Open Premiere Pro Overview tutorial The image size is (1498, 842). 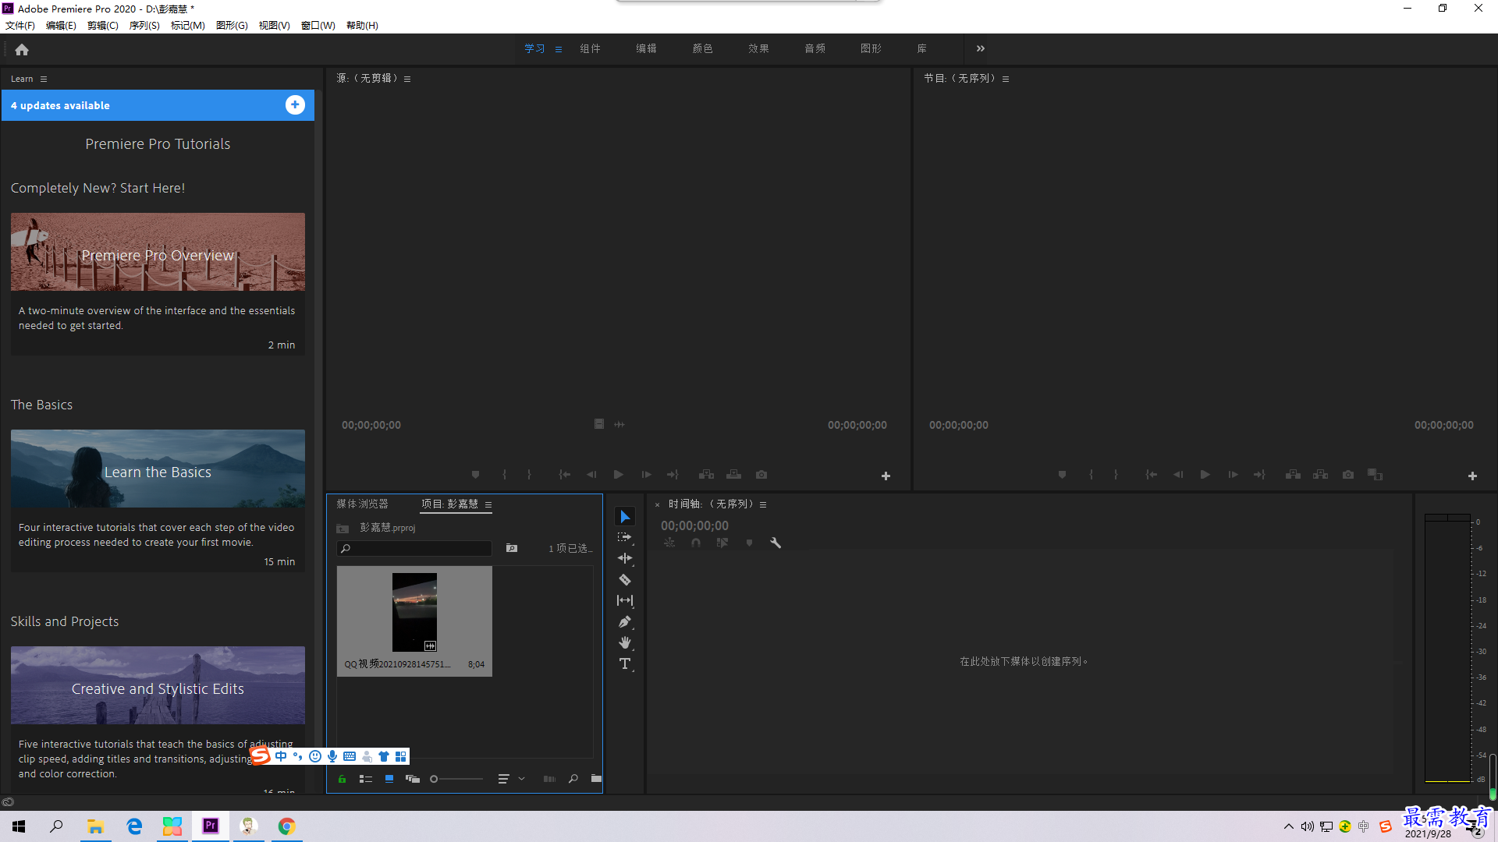(158, 252)
